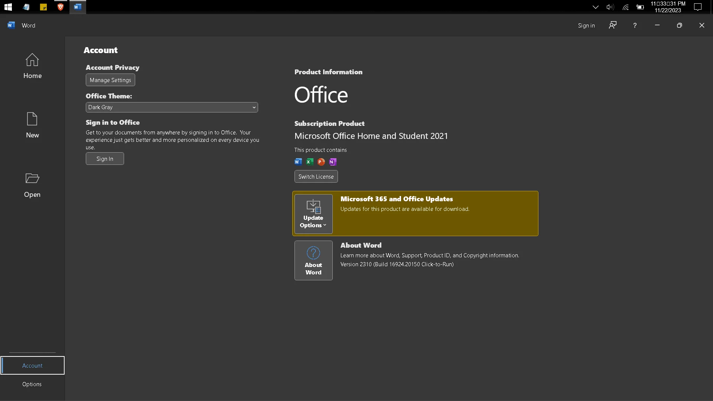
Task: Click the Word icon in the taskbar
Action: click(78, 7)
